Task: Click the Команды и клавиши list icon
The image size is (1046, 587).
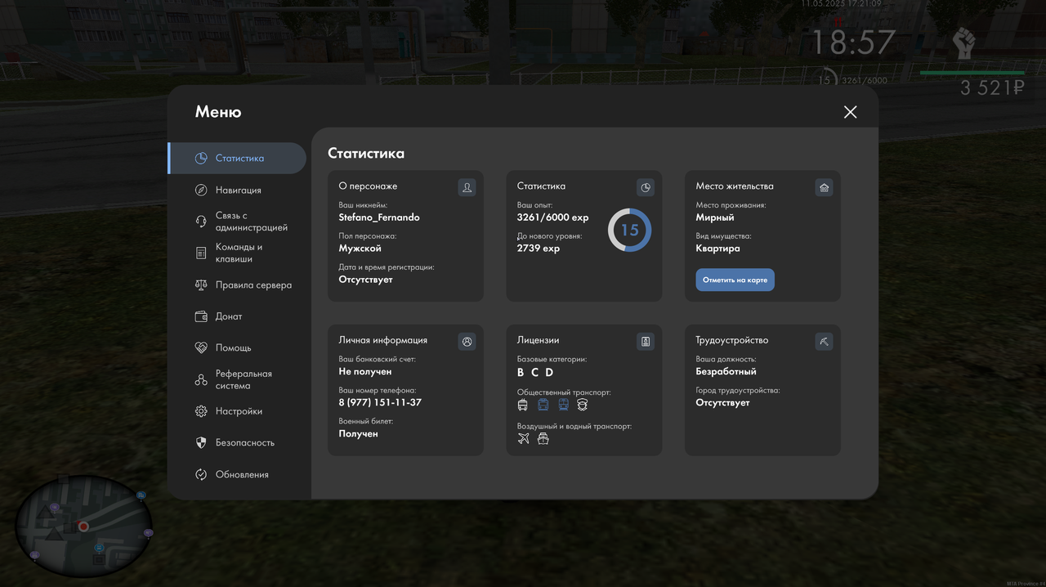Action: 201,253
